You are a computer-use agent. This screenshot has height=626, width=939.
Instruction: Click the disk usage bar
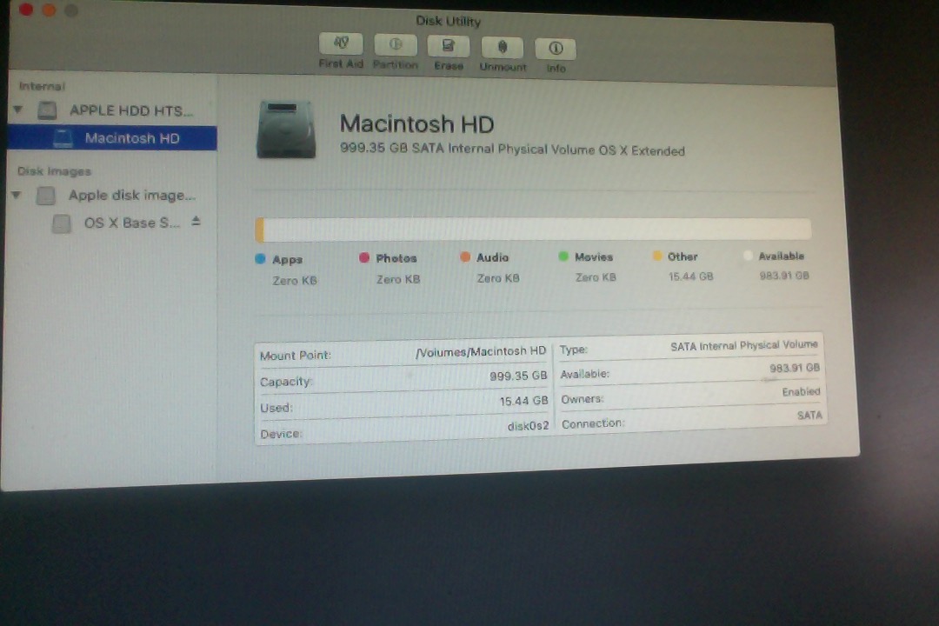pyautogui.click(x=533, y=230)
